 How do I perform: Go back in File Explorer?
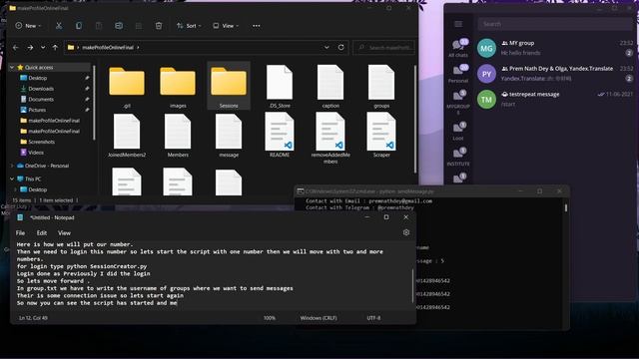point(16,48)
